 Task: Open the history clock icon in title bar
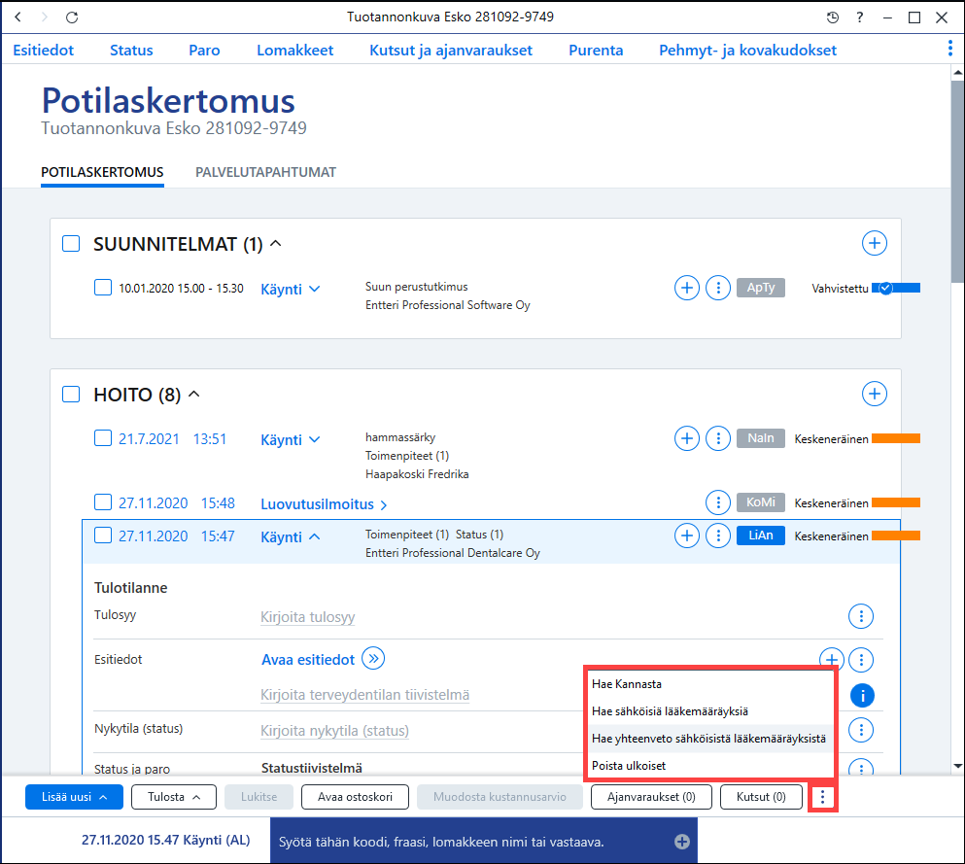[x=832, y=17]
